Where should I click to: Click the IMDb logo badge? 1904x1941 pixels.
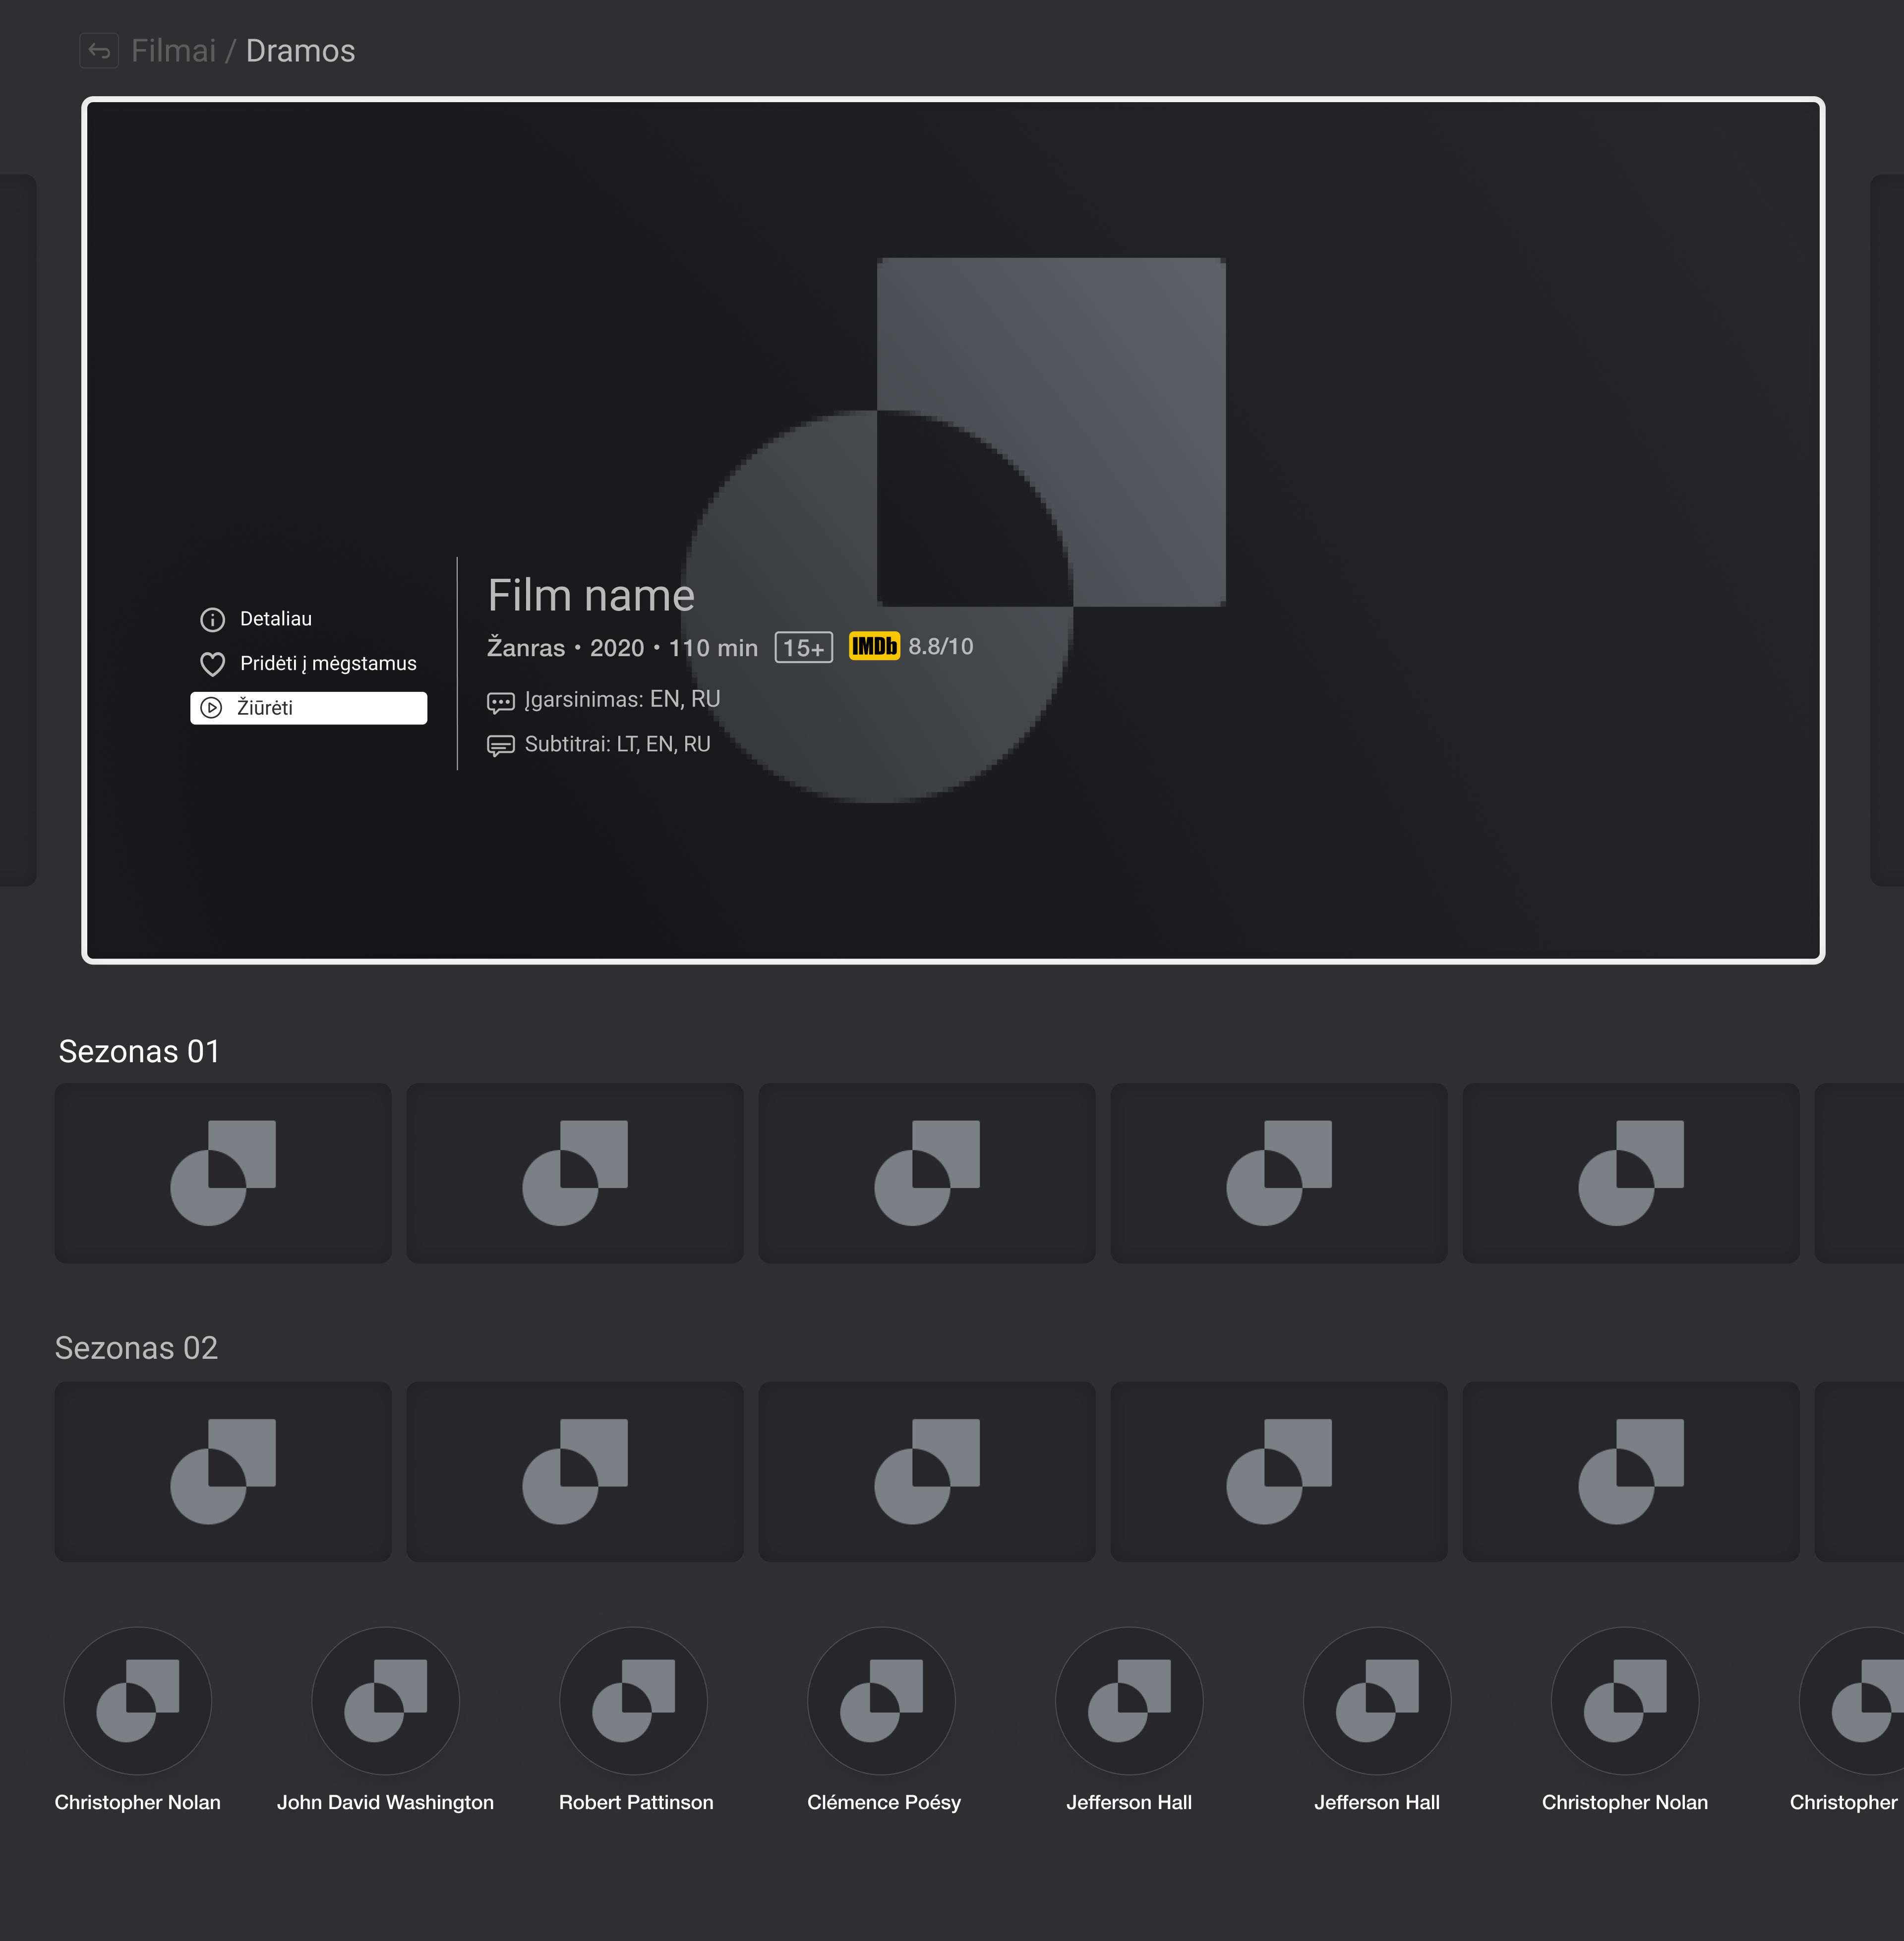coord(874,646)
